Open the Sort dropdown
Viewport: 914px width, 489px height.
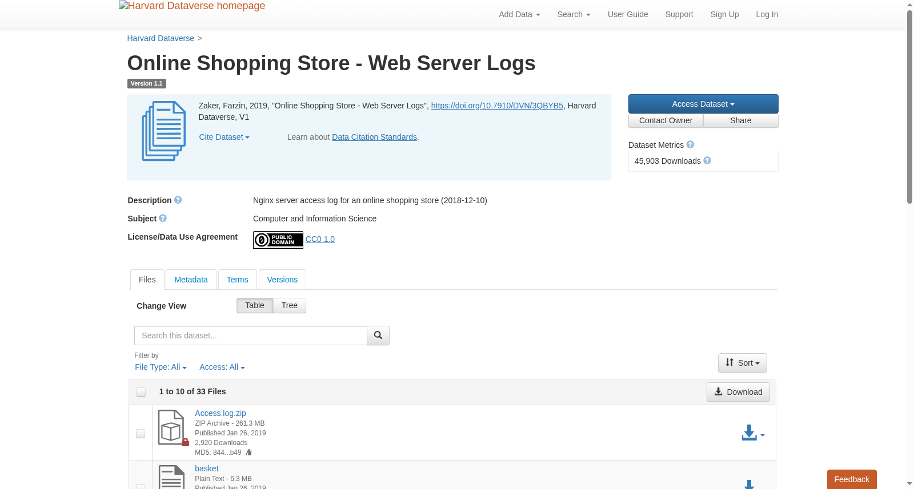point(743,363)
